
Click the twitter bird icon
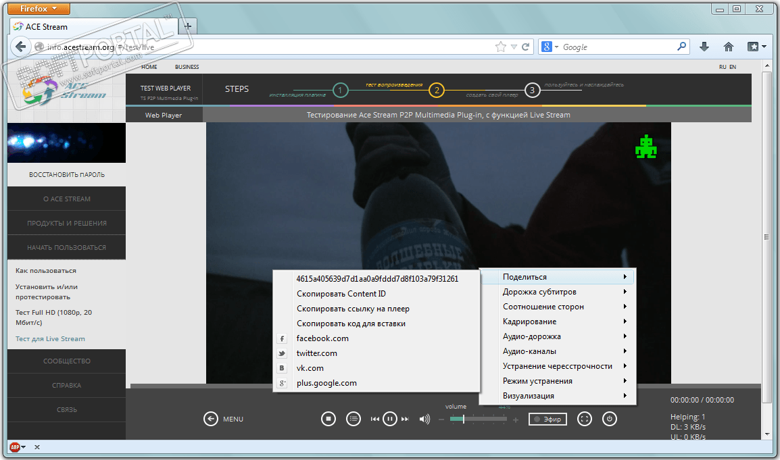pos(282,353)
